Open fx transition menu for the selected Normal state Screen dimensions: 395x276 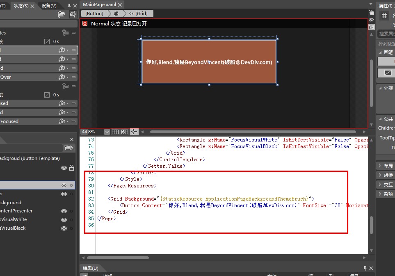[x=64, y=50]
